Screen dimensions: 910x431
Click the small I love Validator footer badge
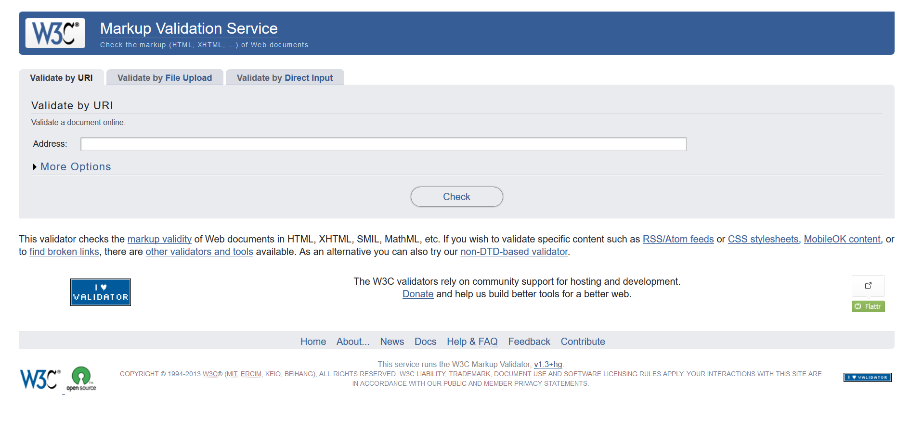[x=868, y=378]
